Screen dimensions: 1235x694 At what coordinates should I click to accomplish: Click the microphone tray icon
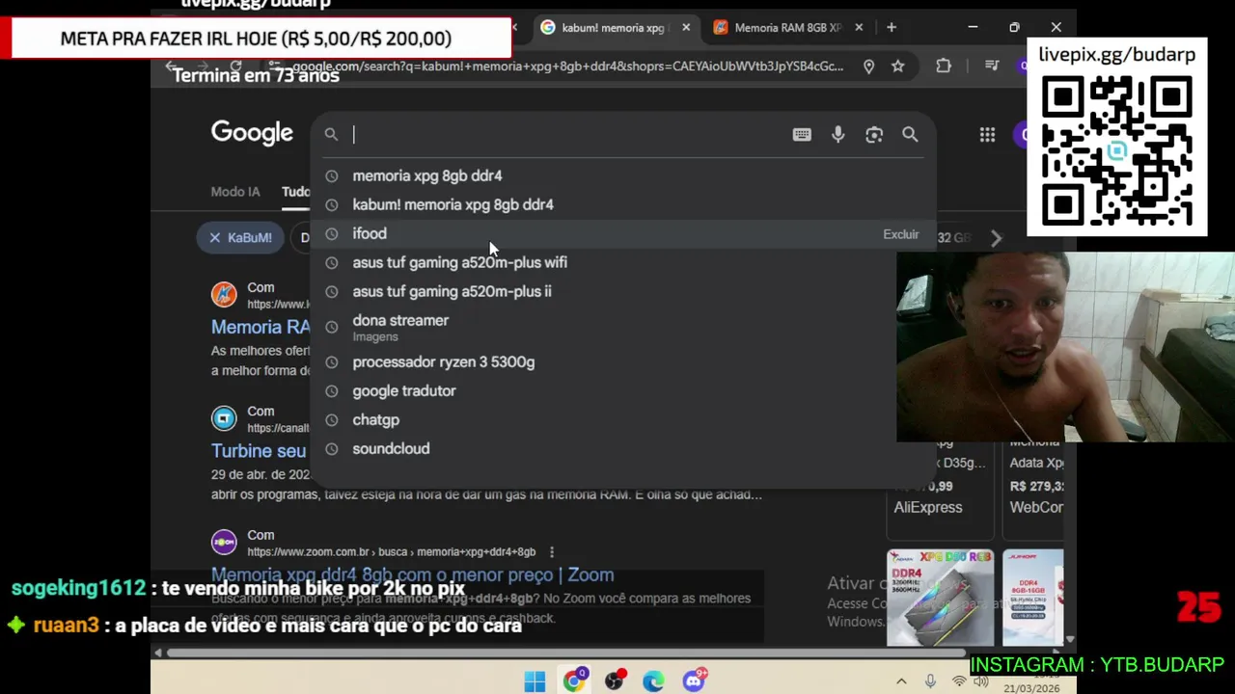930,681
